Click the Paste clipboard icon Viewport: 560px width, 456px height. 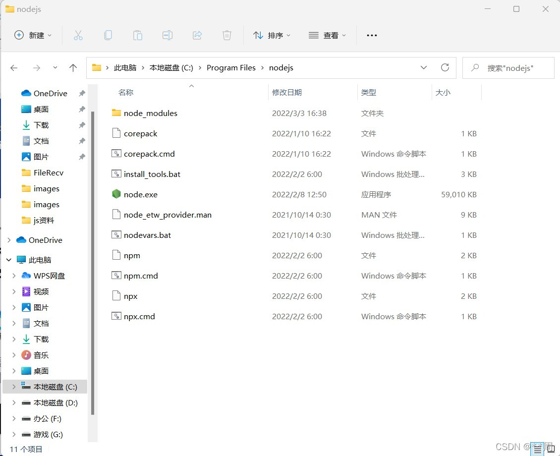(137, 35)
